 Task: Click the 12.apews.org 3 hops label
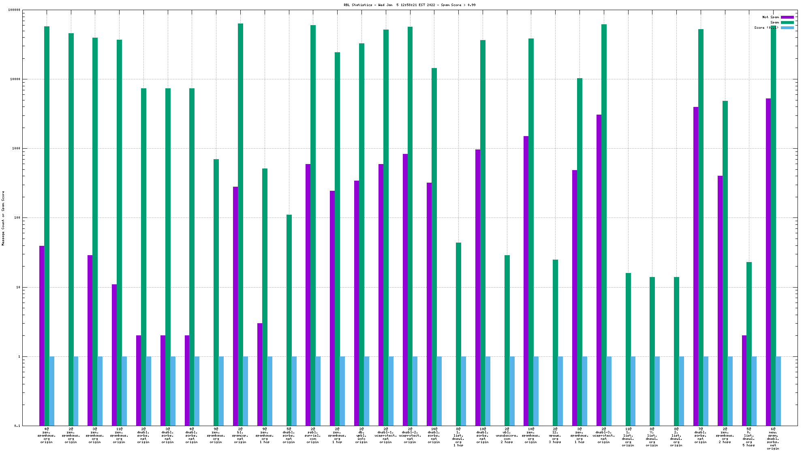[x=555, y=435]
